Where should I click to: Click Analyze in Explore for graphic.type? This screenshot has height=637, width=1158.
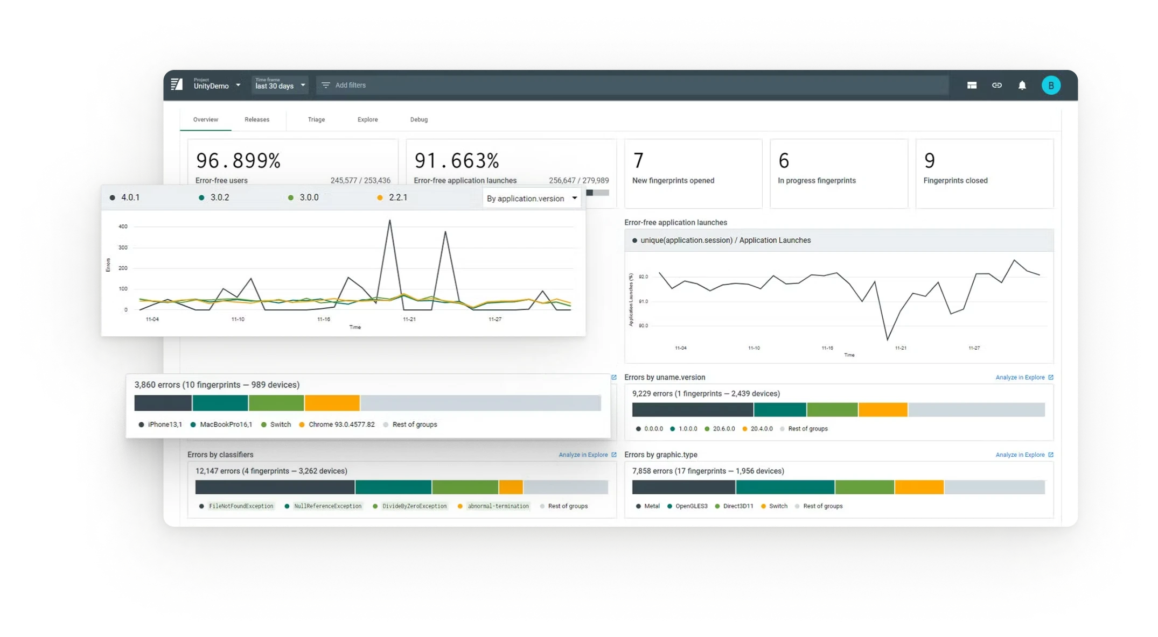[x=1020, y=455]
